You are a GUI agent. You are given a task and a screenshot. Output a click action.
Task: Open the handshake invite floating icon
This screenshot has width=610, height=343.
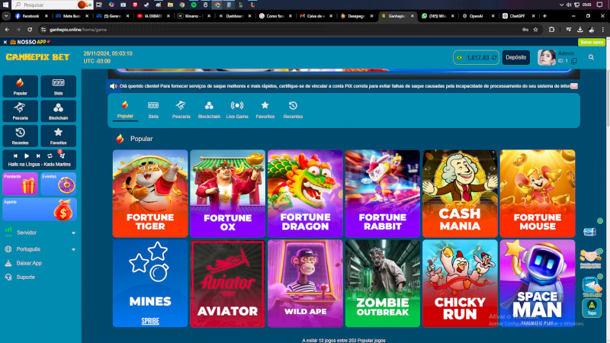590,258
